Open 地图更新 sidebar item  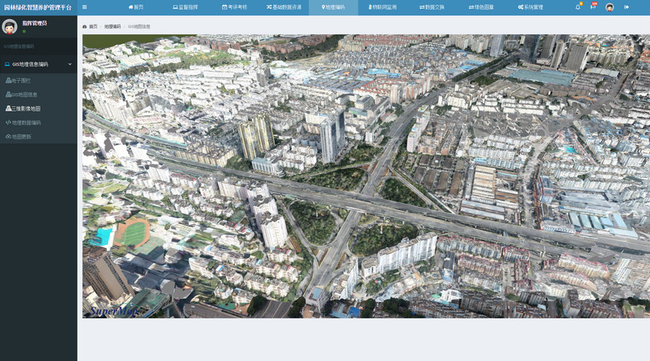[21, 137]
